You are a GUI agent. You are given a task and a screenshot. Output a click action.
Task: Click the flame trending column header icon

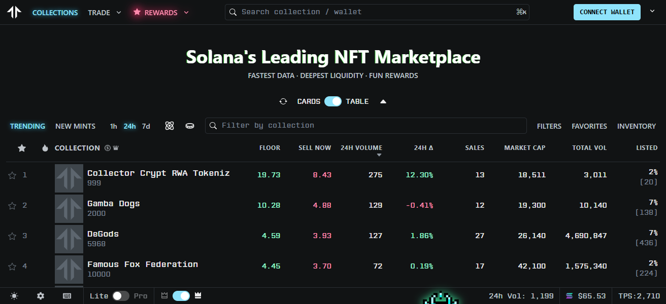[x=45, y=148]
